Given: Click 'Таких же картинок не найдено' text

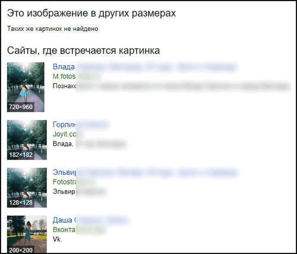Looking at the screenshot, I should pos(53,29).
